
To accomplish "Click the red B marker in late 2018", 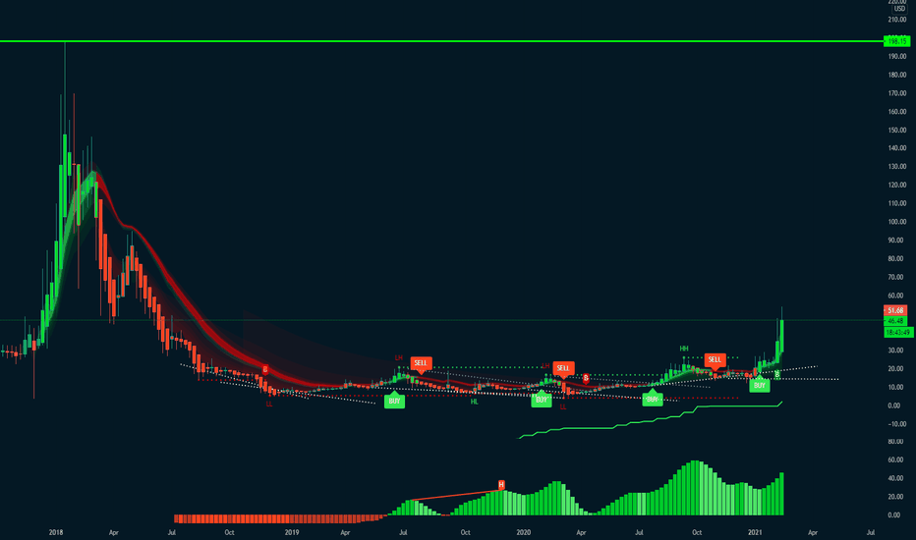I will point(265,369).
